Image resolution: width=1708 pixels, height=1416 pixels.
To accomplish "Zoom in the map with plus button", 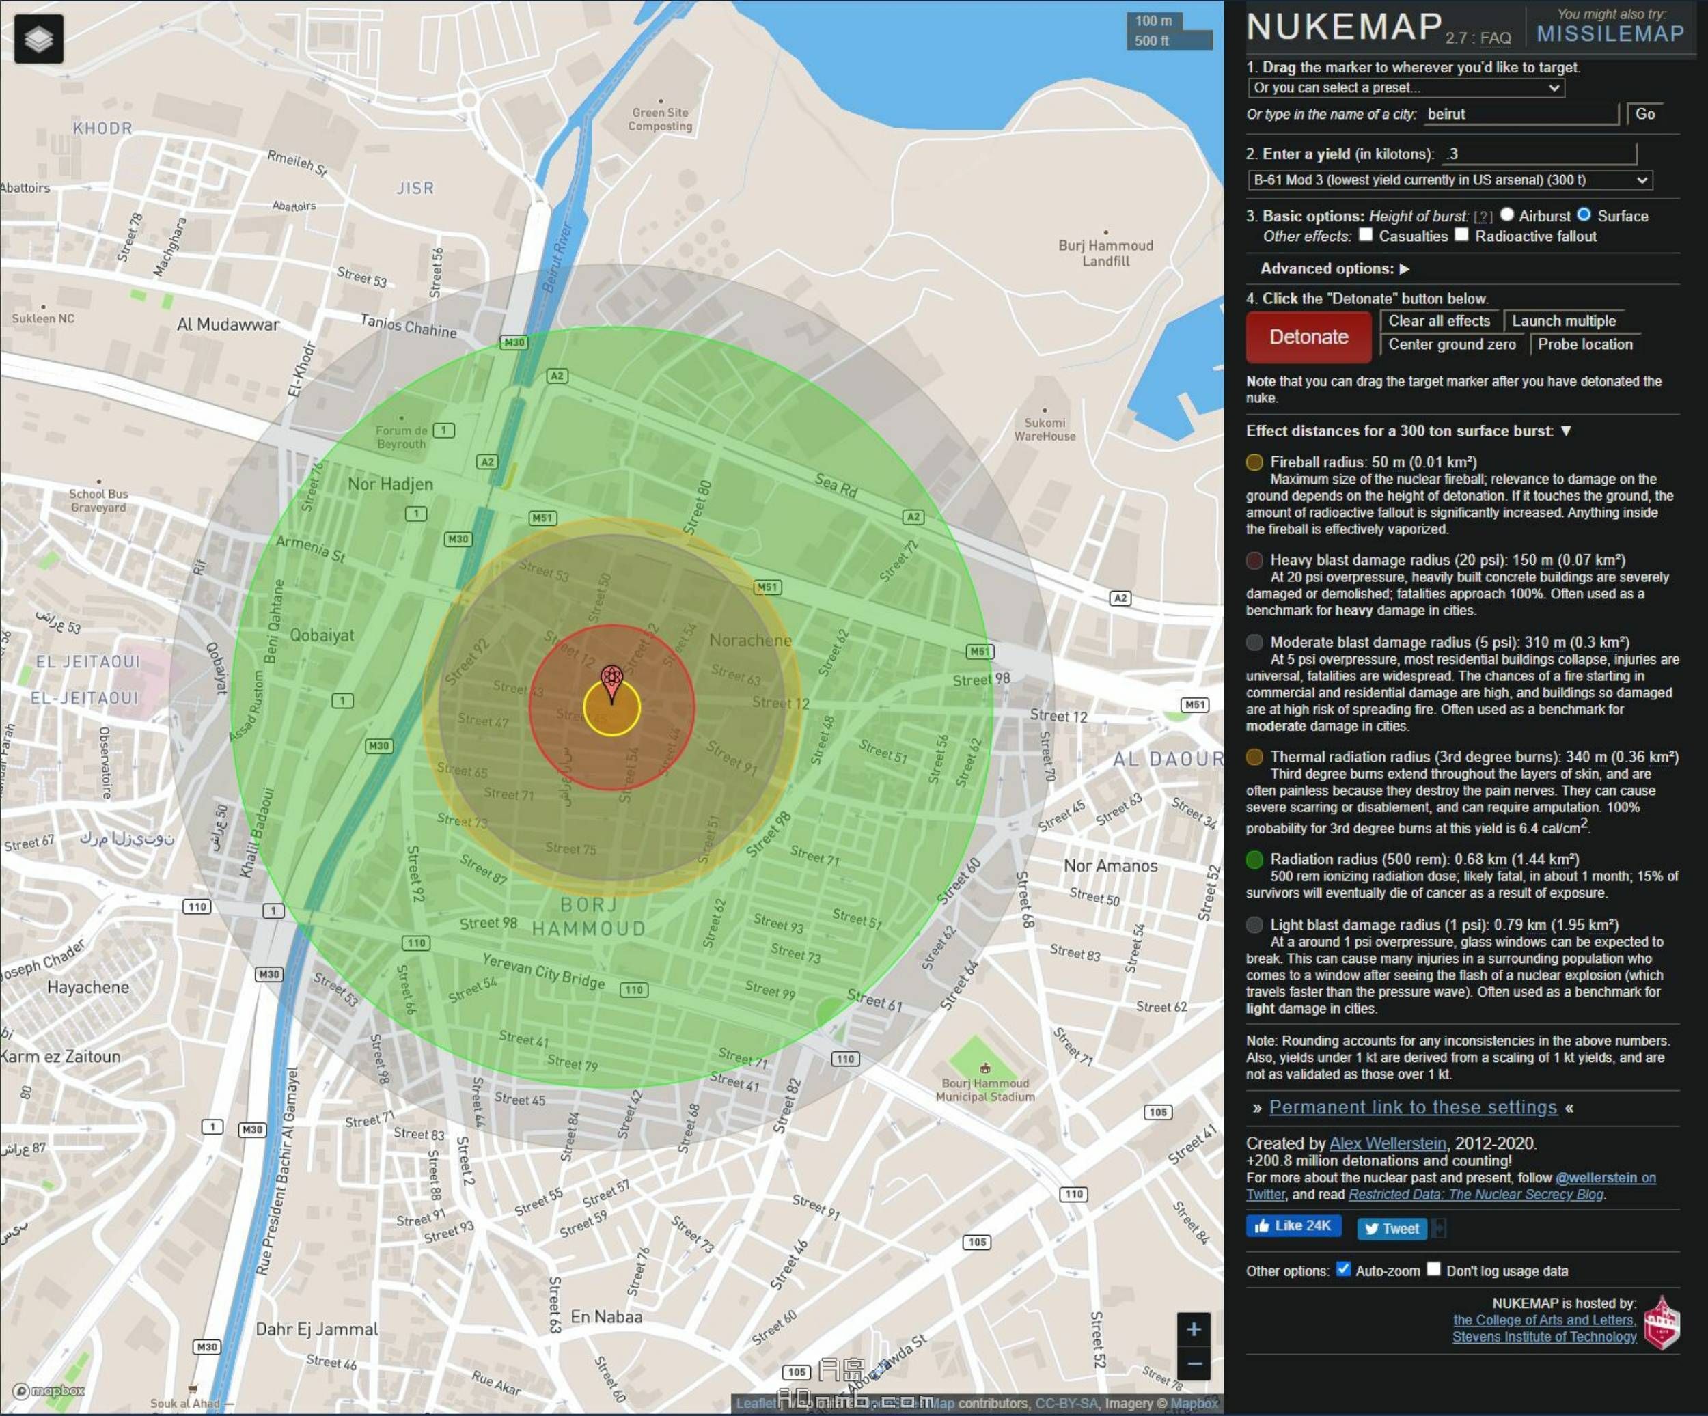I will 1193,1329.
